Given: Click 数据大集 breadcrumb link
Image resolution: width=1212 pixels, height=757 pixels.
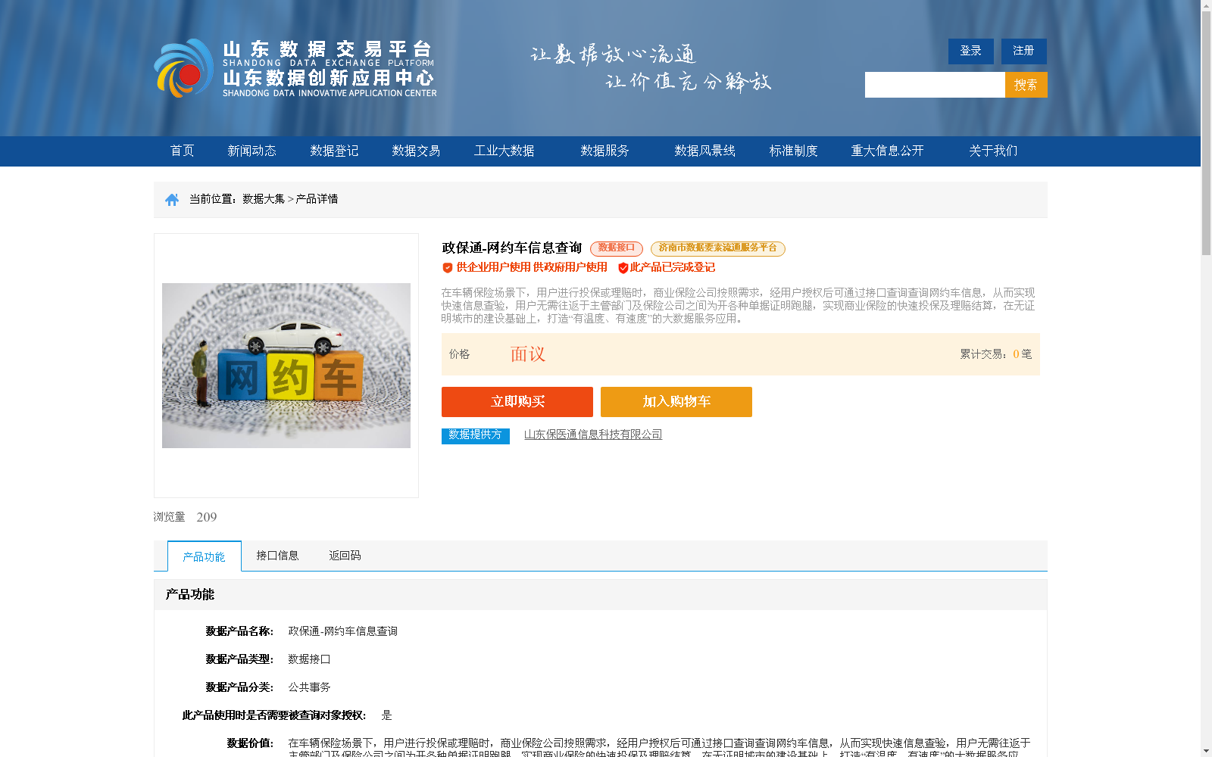Looking at the screenshot, I should coord(264,199).
